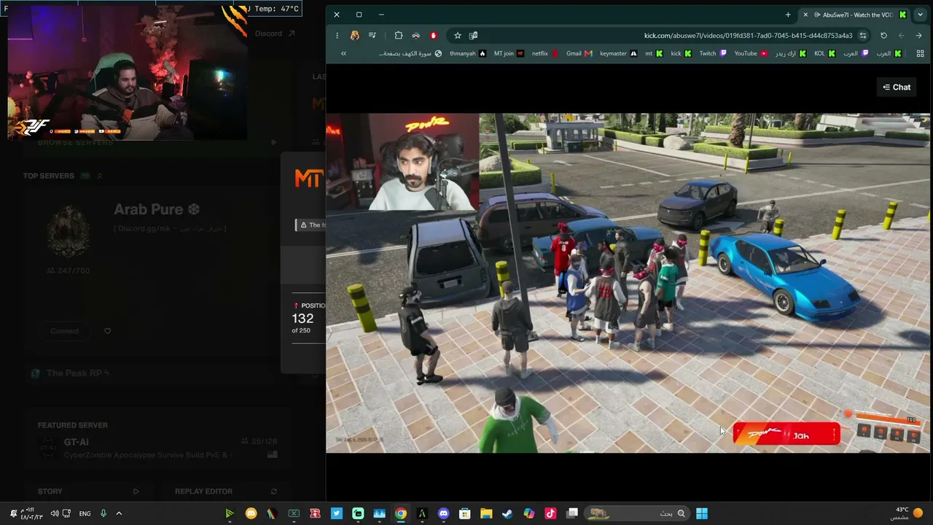The width and height of the screenshot is (933, 525).
Task: Click the Kick video player stream
Action: click(x=628, y=283)
